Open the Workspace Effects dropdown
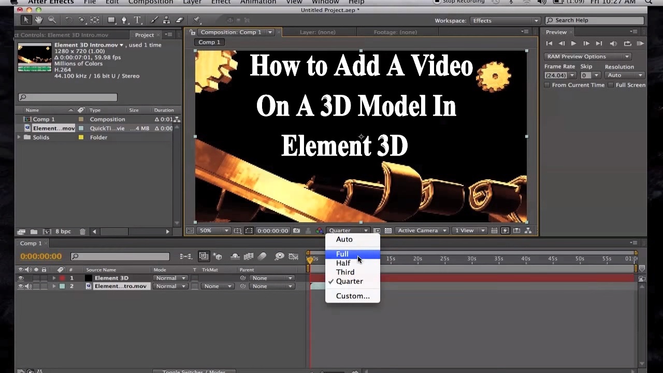 click(x=505, y=21)
